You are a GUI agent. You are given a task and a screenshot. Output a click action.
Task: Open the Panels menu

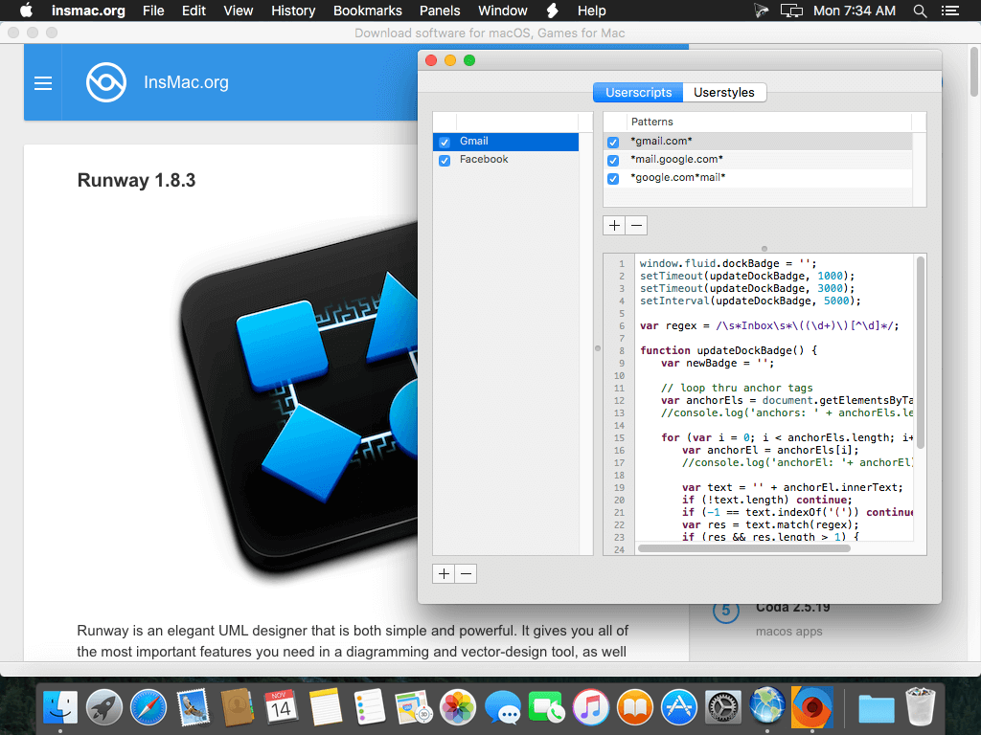click(x=440, y=11)
